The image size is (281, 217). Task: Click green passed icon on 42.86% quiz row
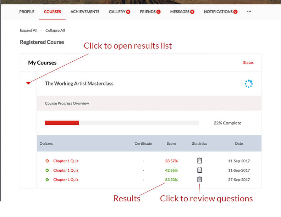coord(47,170)
